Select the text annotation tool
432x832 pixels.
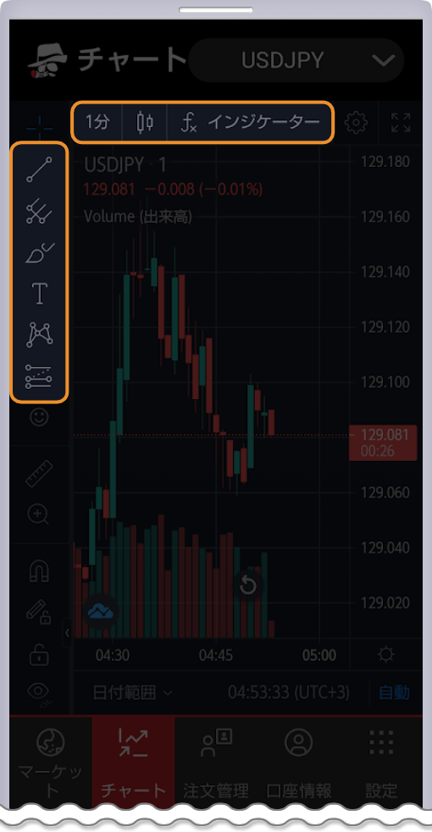39,293
